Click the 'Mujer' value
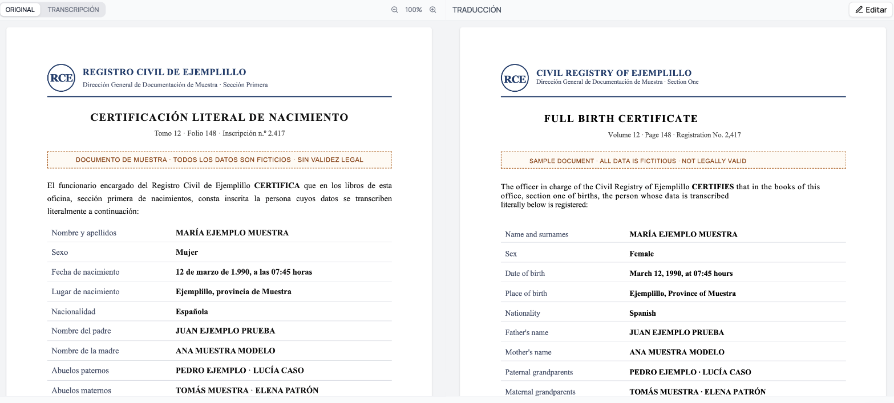The height and width of the screenshot is (403, 894). click(x=187, y=252)
